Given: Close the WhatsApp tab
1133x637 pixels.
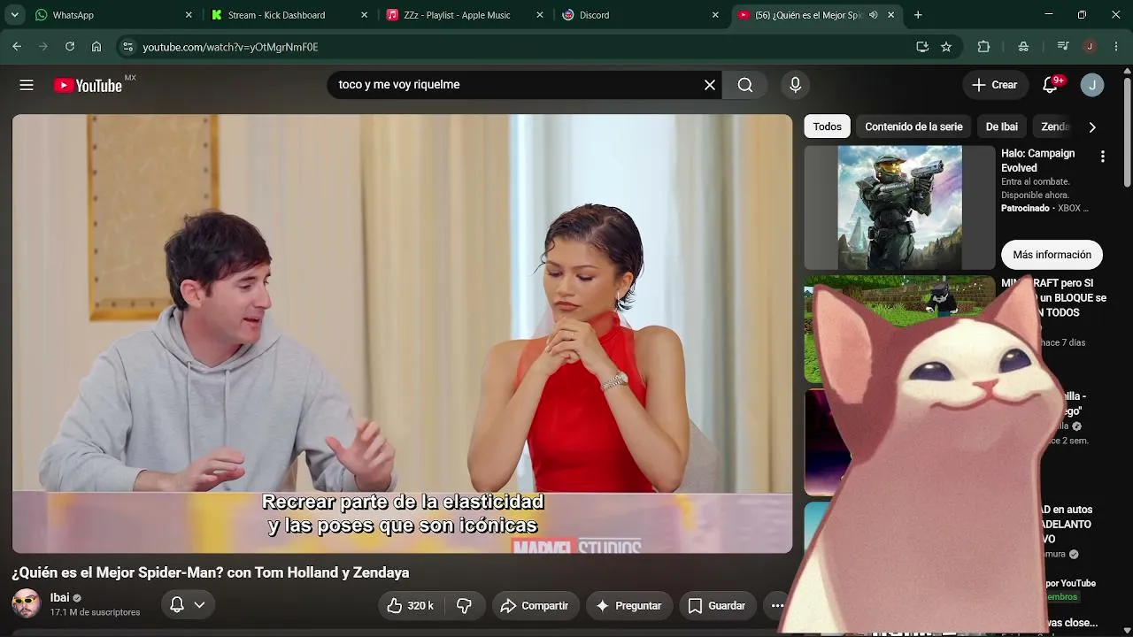Looking at the screenshot, I should (x=189, y=15).
